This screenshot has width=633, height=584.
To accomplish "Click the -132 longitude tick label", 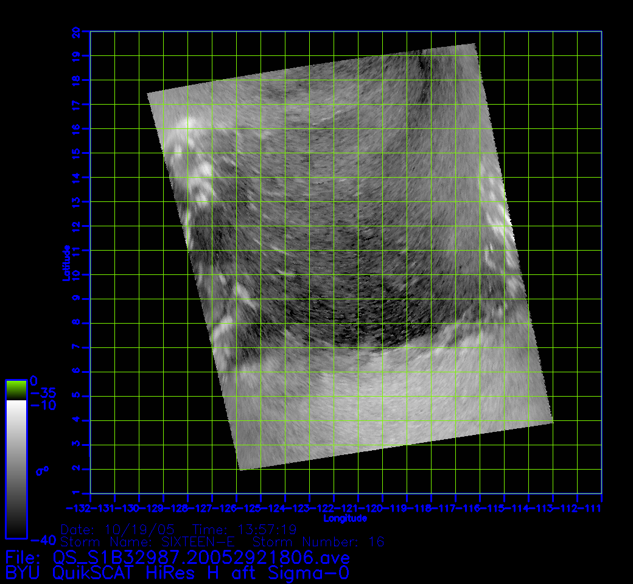I will click(x=78, y=508).
